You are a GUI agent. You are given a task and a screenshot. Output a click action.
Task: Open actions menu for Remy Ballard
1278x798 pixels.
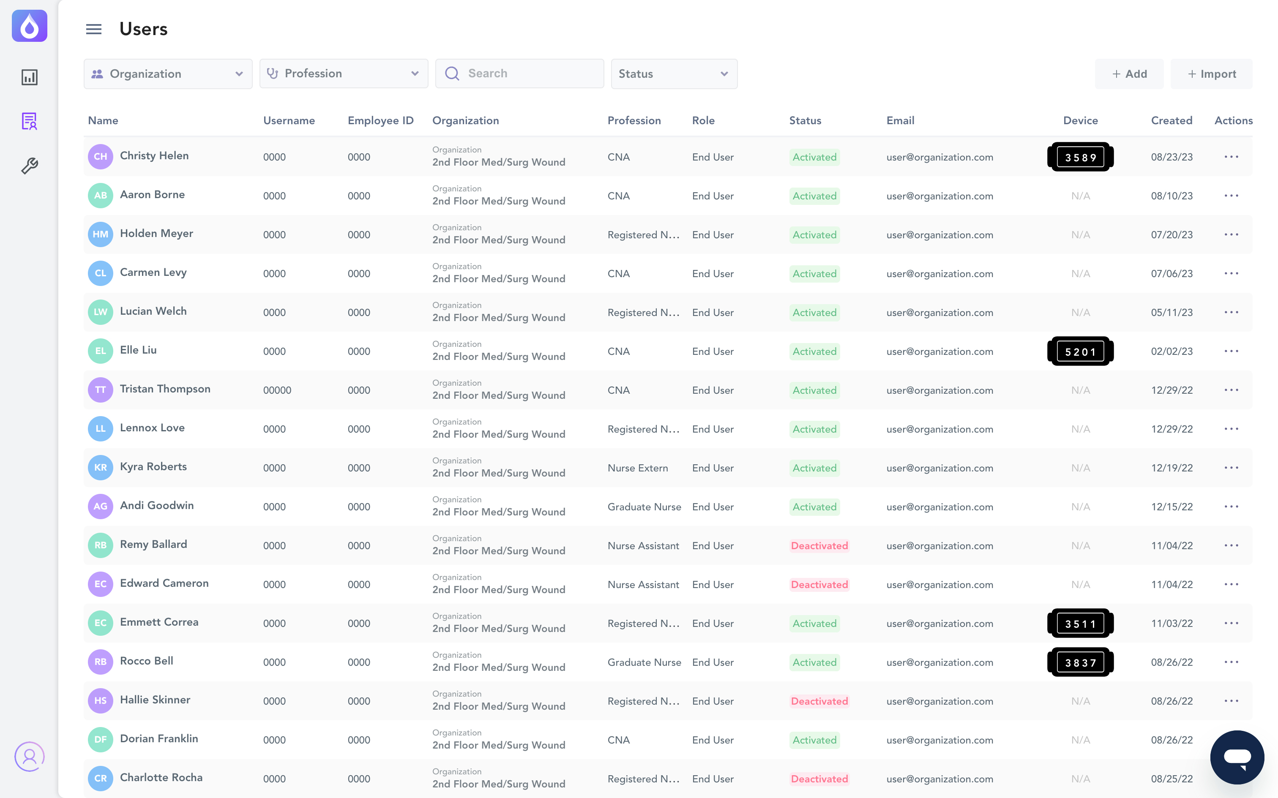pyautogui.click(x=1231, y=545)
